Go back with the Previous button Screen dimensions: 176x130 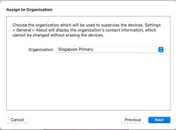click(133, 120)
